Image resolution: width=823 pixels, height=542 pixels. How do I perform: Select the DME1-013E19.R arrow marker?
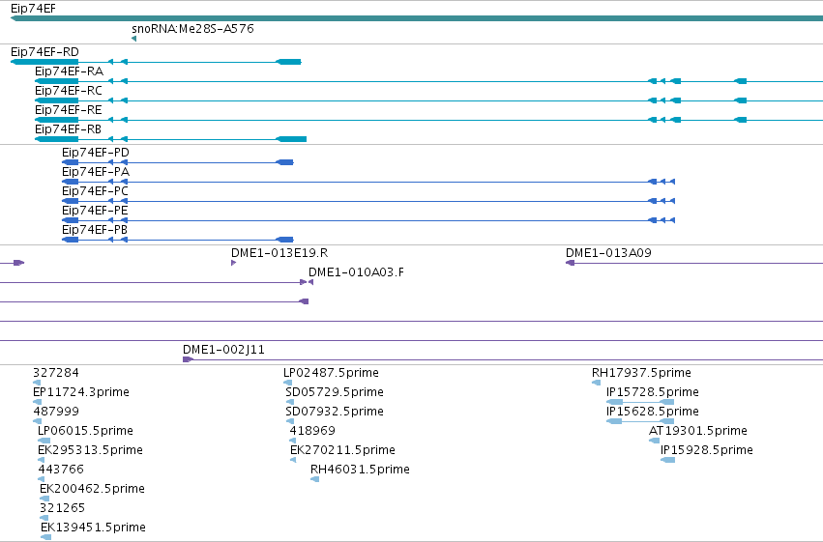(234, 263)
